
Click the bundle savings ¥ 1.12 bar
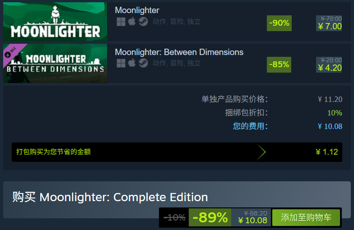pyautogui.click(x=177, y=152)
